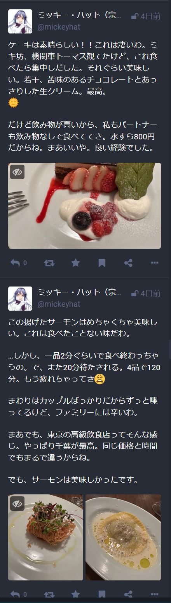Bookmark the salmon post
Viewport: 171px width, 603px height.
102,594
